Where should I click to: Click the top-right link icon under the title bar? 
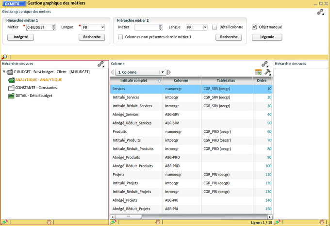pyautogui.click(x=320, y=12)
